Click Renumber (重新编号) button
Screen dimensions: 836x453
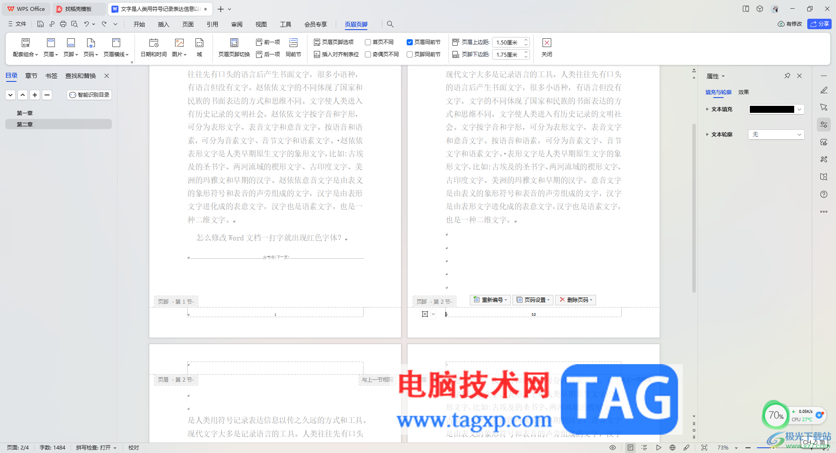[490, 300]
